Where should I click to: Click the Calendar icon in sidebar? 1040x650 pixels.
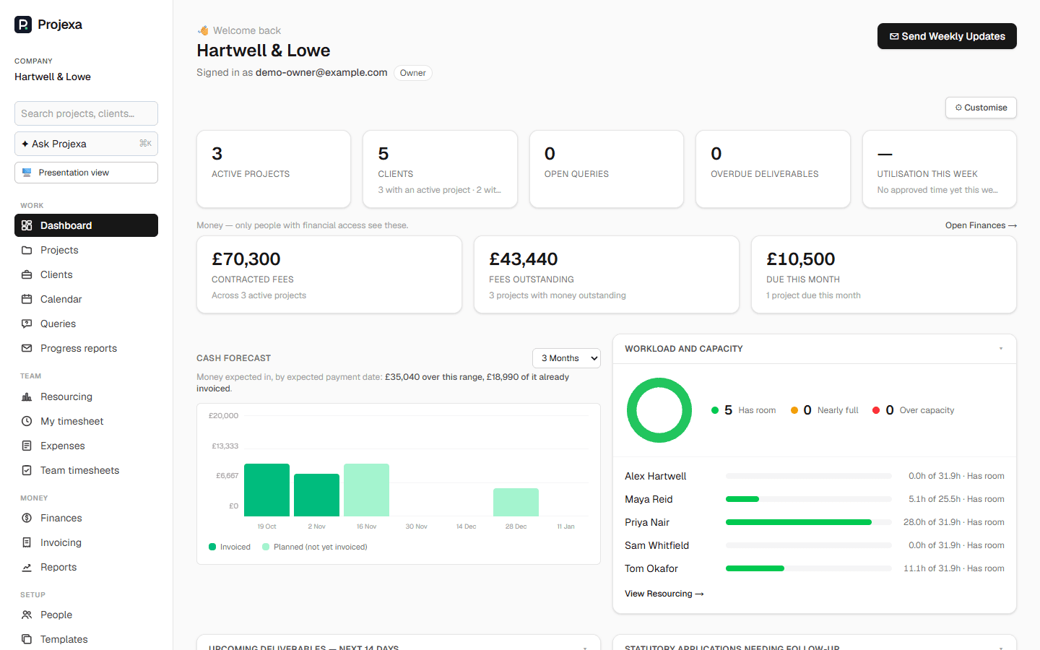coord(27,299)
